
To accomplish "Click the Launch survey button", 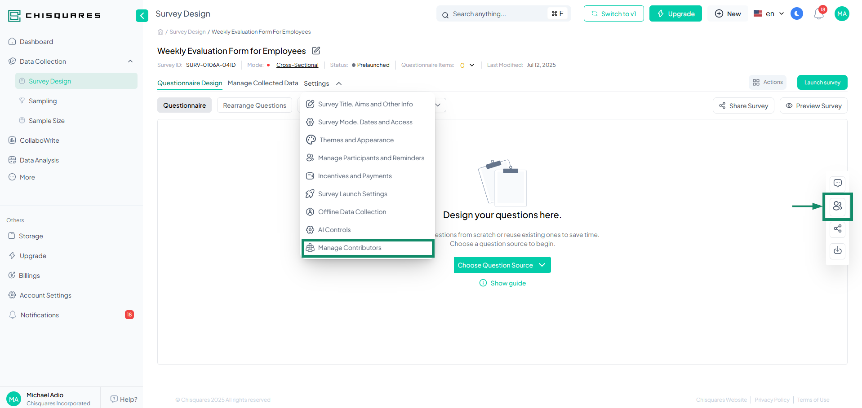I will [x=822, y=83].
